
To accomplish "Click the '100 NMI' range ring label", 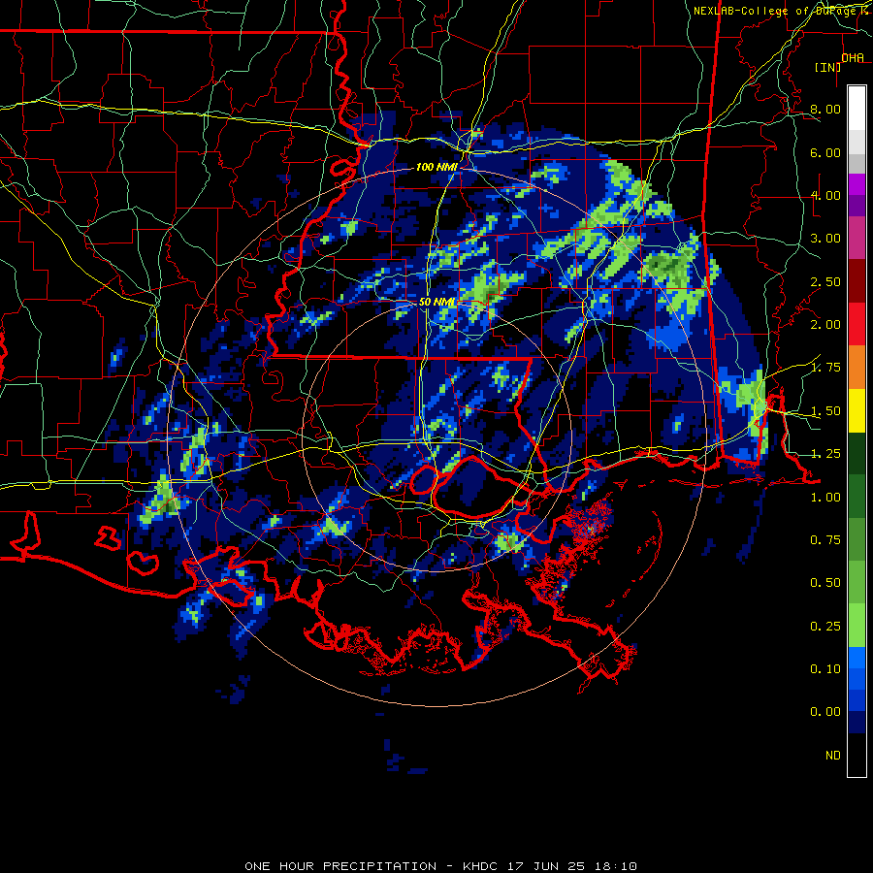I will [436, 167].
